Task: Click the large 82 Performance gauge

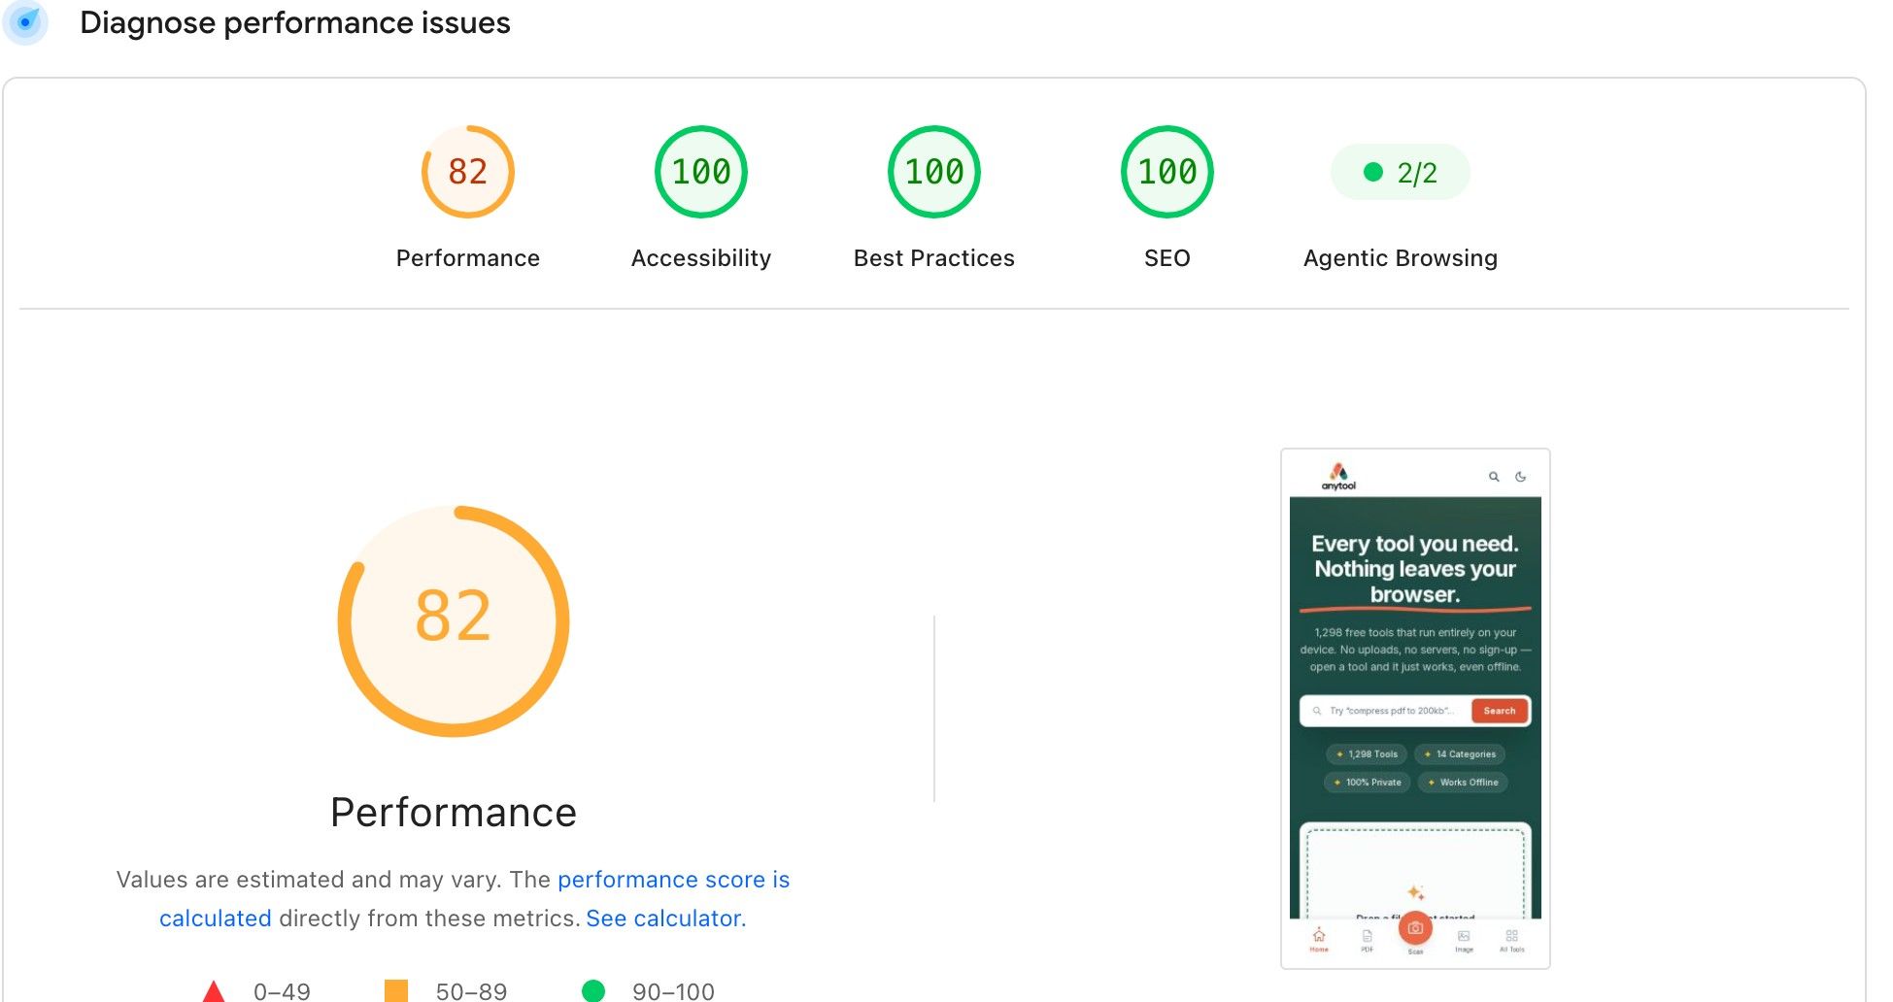Action: [x=454, y=620]
